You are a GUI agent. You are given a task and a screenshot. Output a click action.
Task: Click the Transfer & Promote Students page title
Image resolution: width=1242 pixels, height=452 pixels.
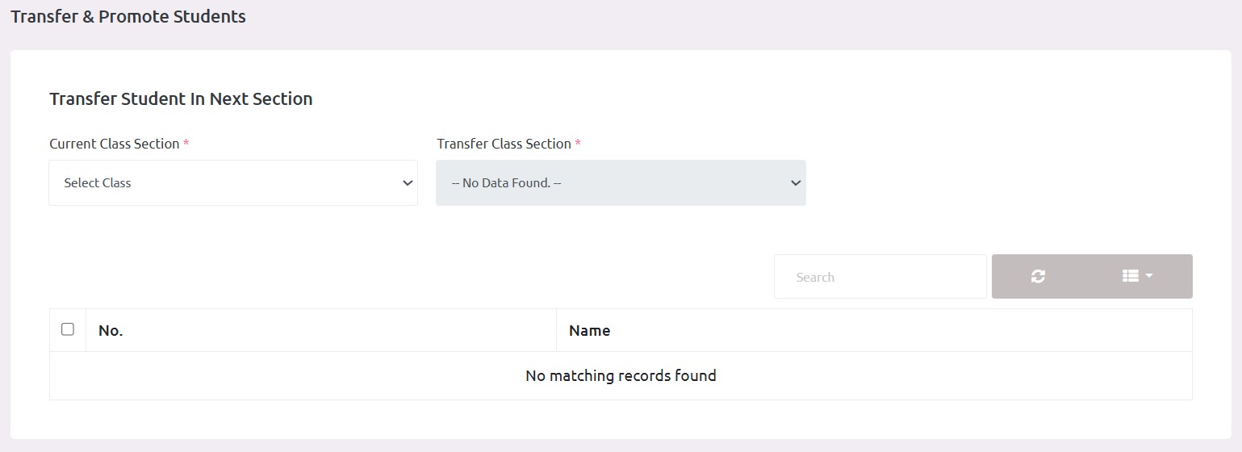(x=128, y=16)
